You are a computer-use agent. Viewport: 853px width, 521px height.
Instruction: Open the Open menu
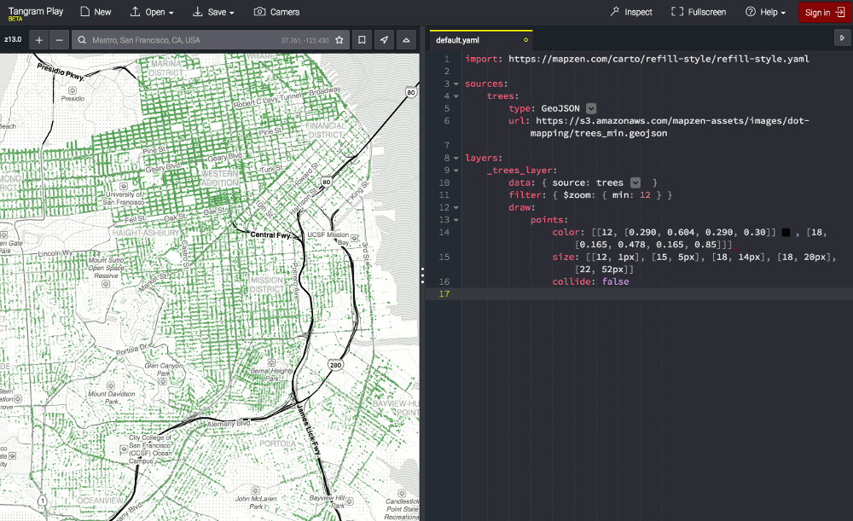(152, 12)
